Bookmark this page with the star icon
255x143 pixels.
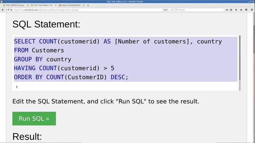(227, 10)
